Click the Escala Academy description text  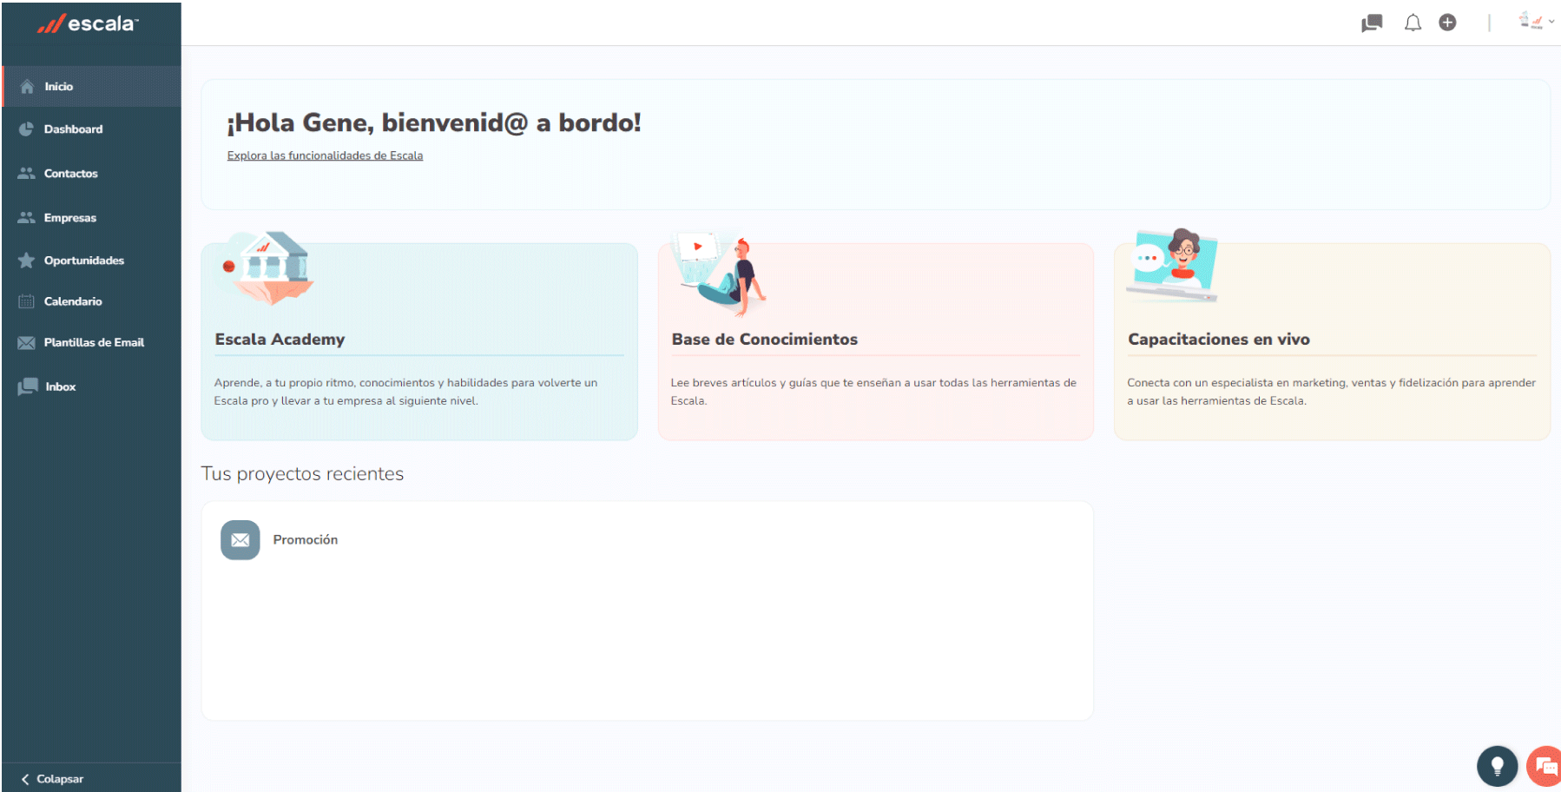pyautogui.click(x=405, y=392)
